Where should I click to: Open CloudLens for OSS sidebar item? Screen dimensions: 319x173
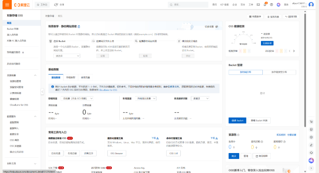[19, 105]
